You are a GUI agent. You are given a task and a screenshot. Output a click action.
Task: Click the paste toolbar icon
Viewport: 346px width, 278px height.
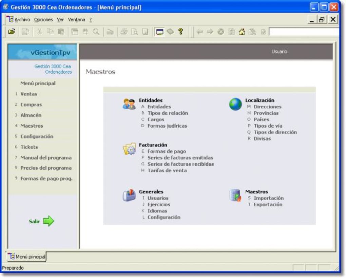(61, 32)
